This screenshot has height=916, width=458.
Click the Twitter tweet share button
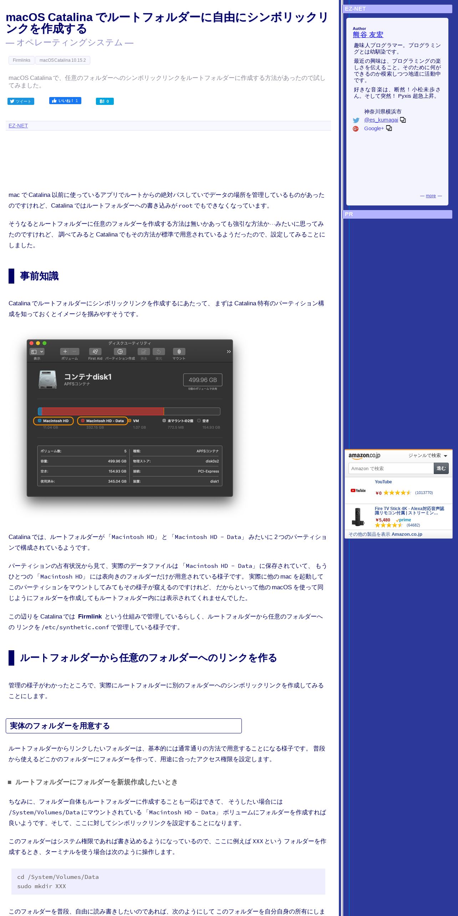pyautogui.click(x=21, y=101)
